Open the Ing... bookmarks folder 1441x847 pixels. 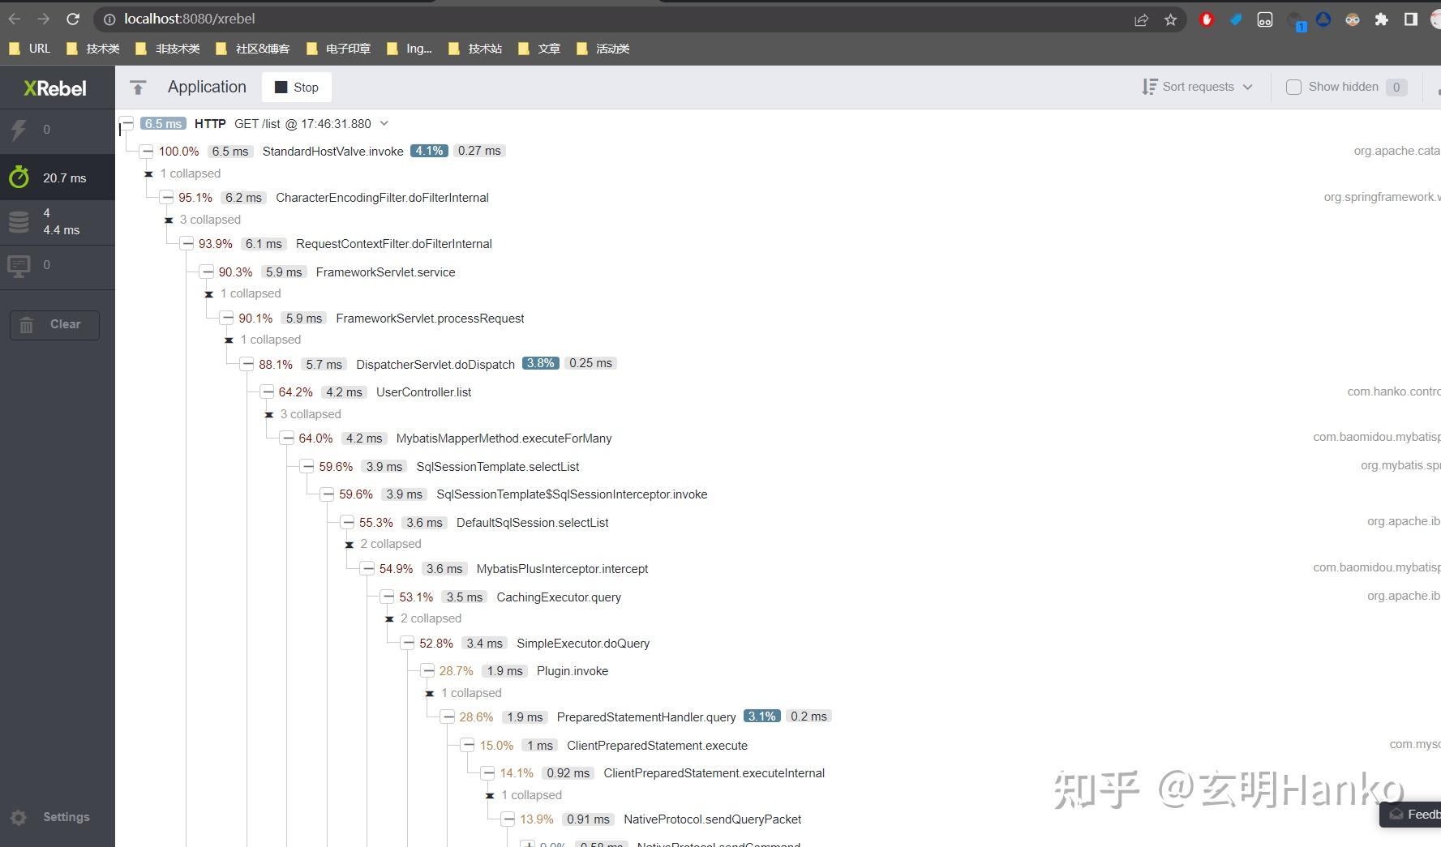pyautogui.click(x=410, y=49)
